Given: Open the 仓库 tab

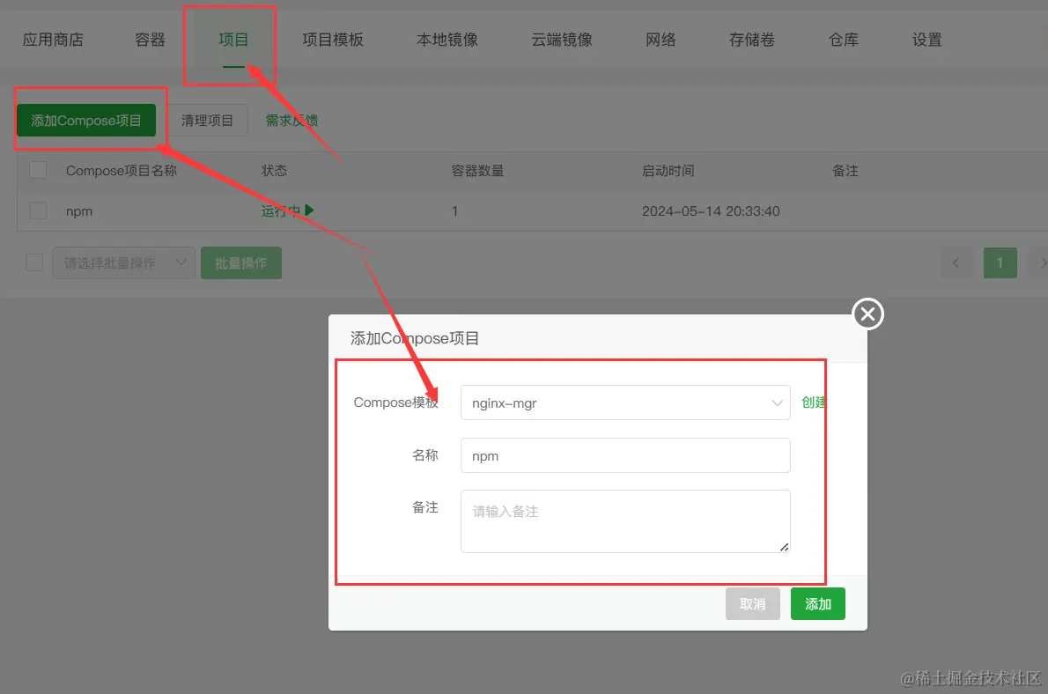Looking at the screenshot, I should click(x=844, y=40).
